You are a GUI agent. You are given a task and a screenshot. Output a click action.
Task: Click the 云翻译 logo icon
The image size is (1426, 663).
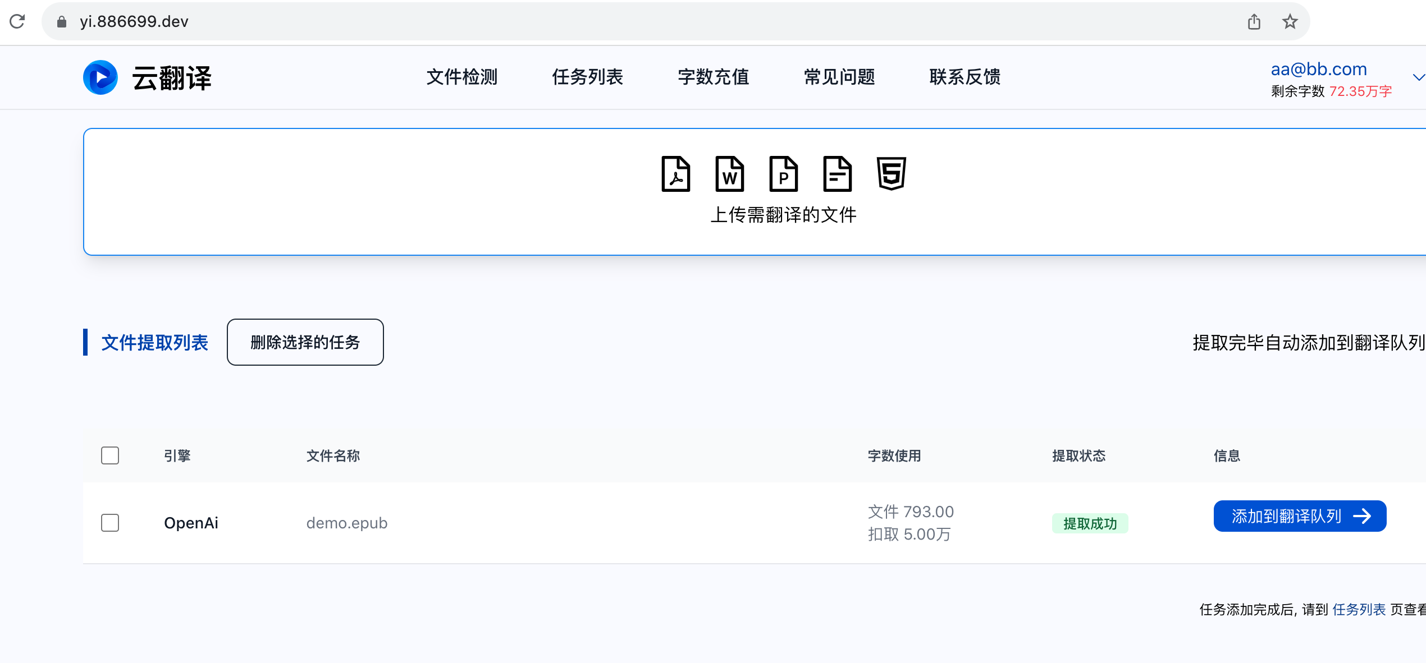[100, 77]
